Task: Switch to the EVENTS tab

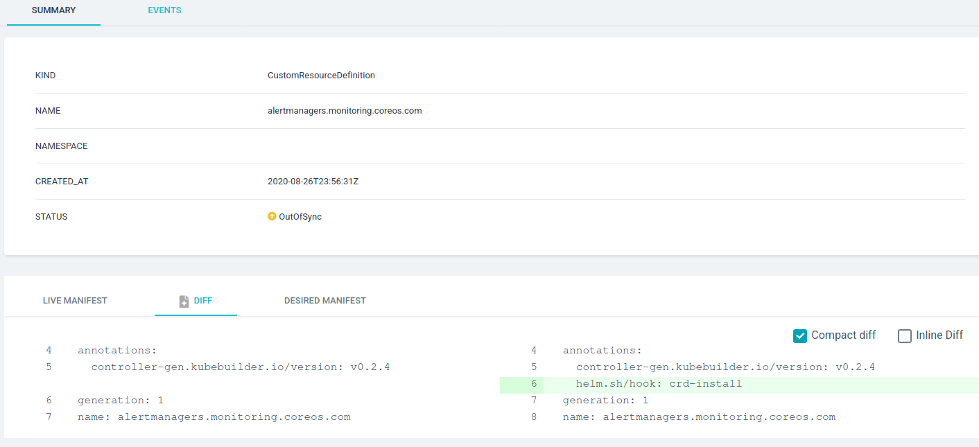Action: click(x=164, y=10)
